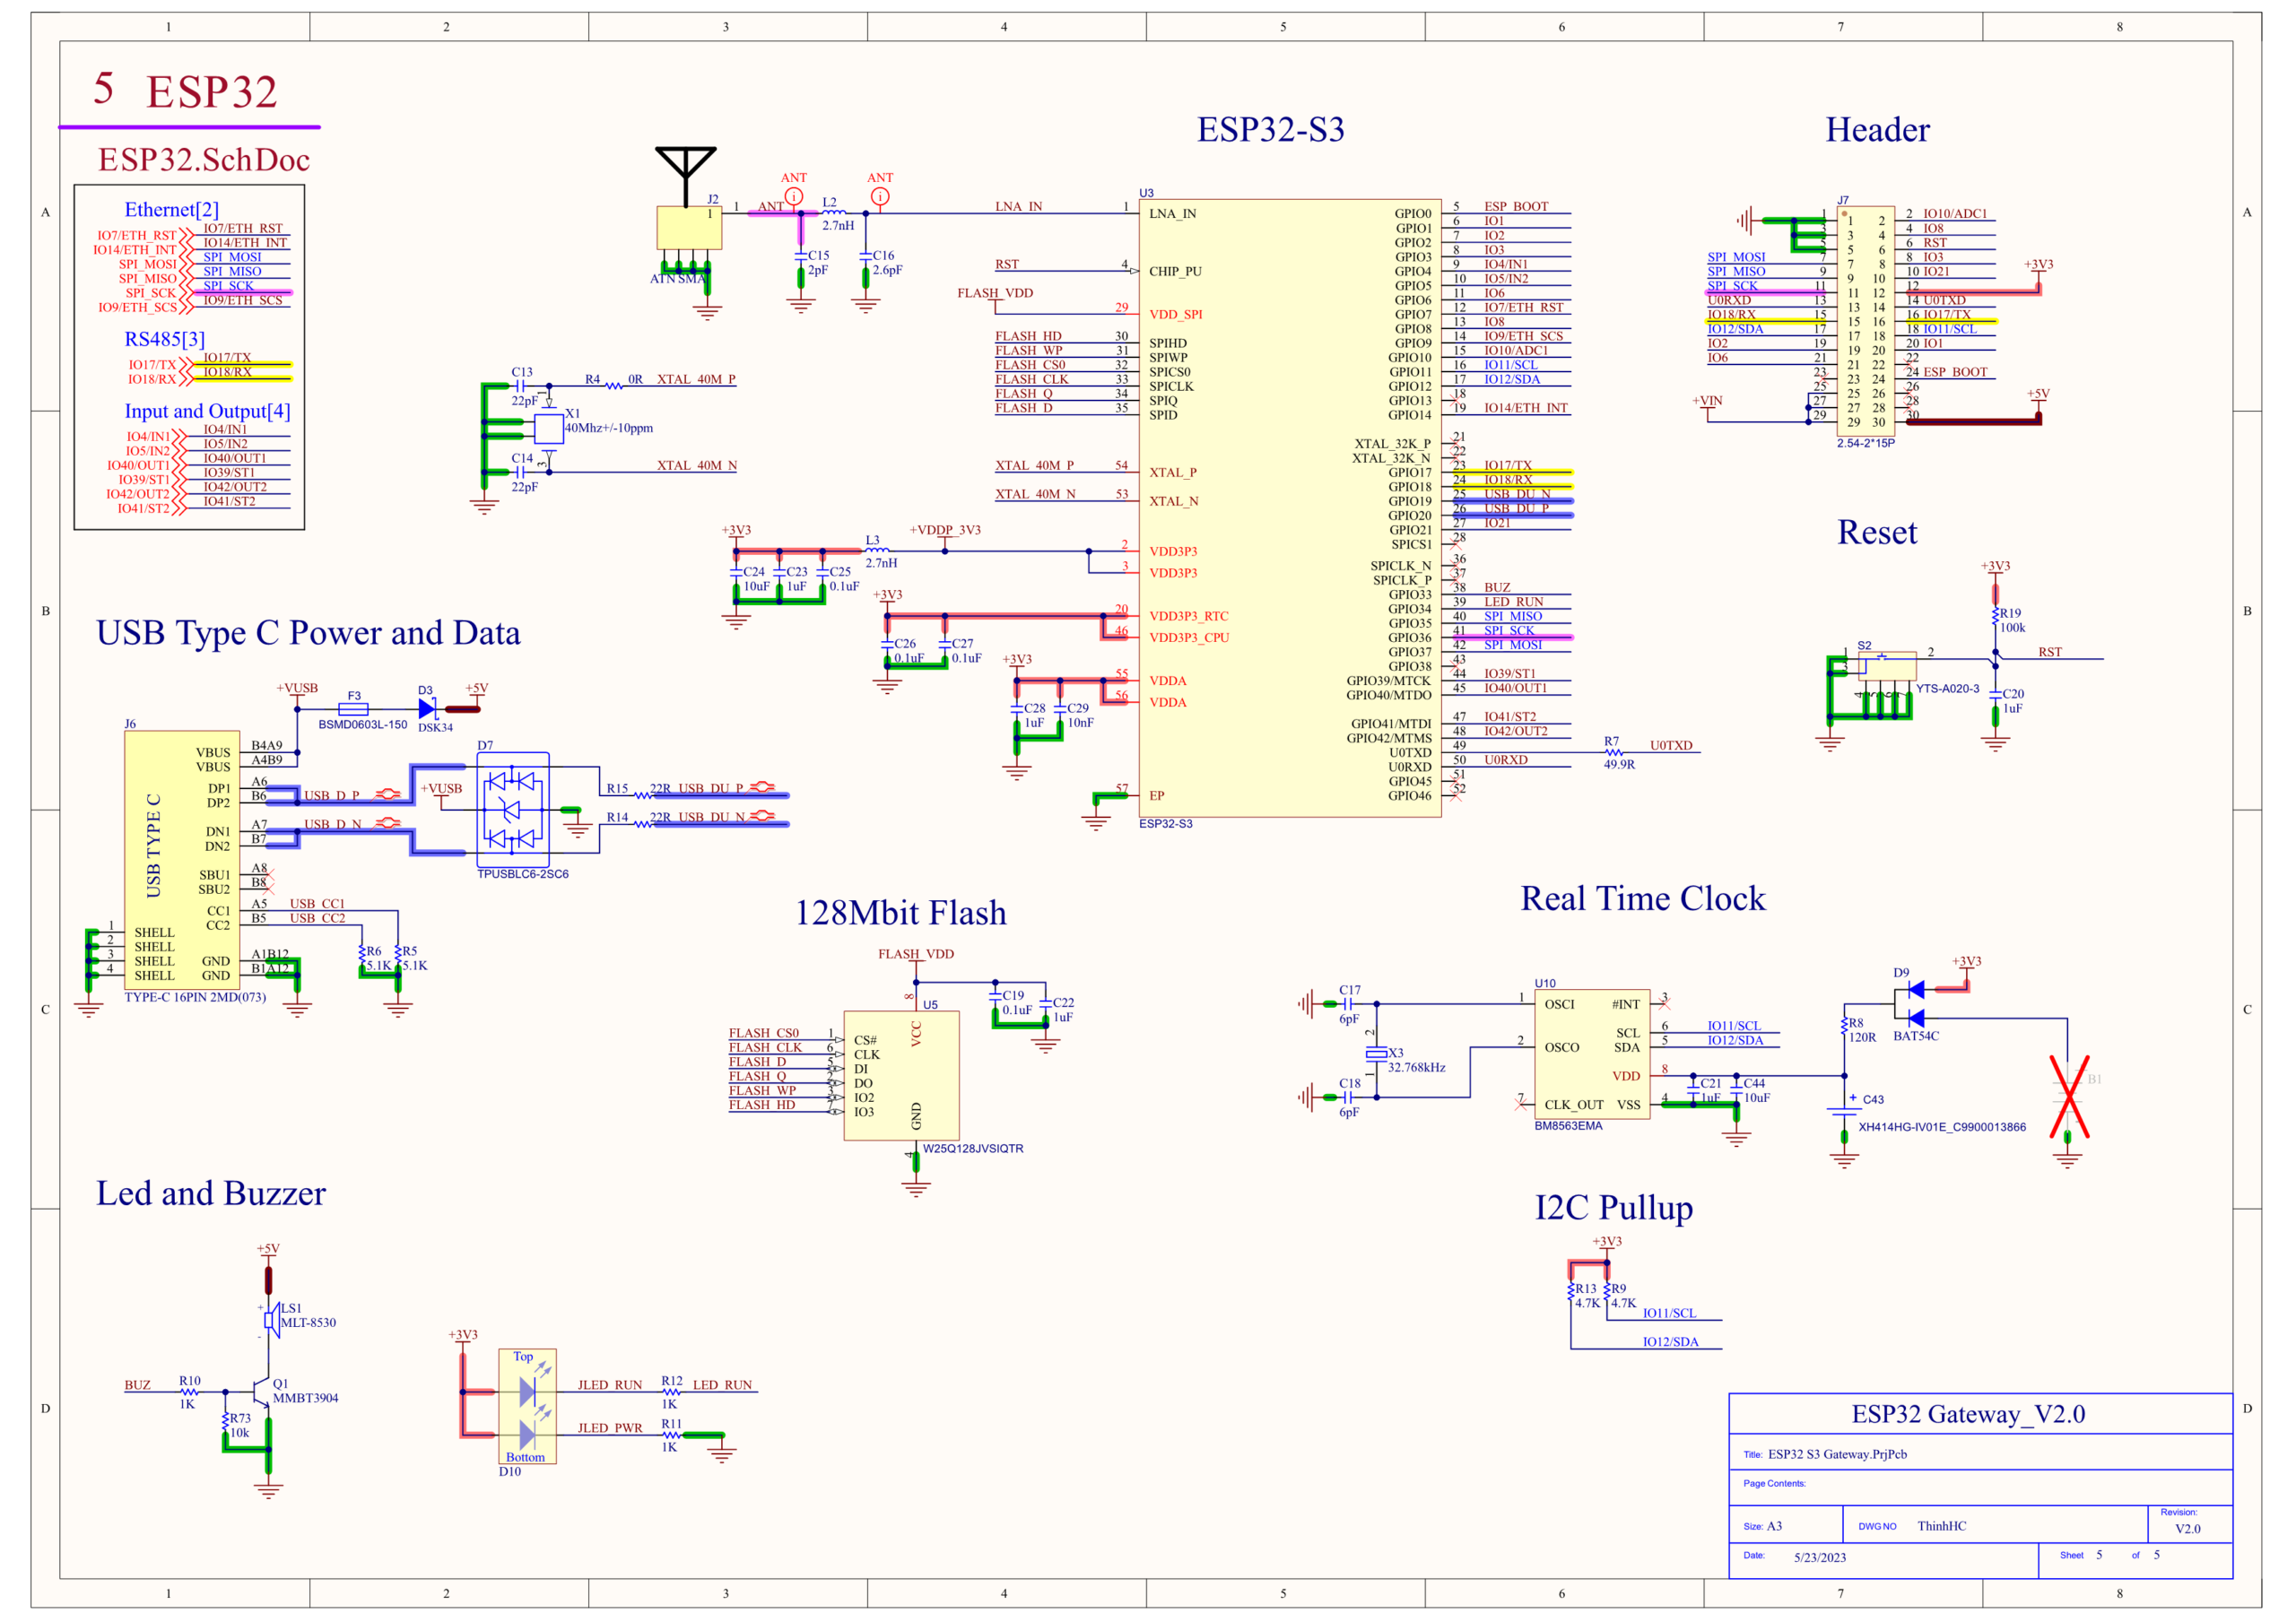Open the Ethernet[2] port group label
This screenshot has height=1622, width=2296.
pyautogui.click(x=172, y=209)
